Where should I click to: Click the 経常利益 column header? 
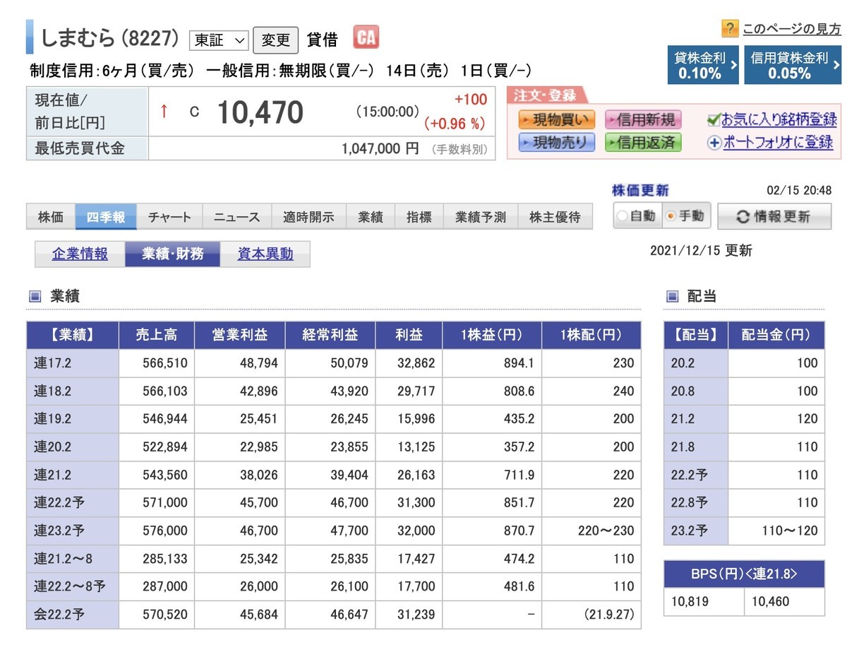point(330,335)
